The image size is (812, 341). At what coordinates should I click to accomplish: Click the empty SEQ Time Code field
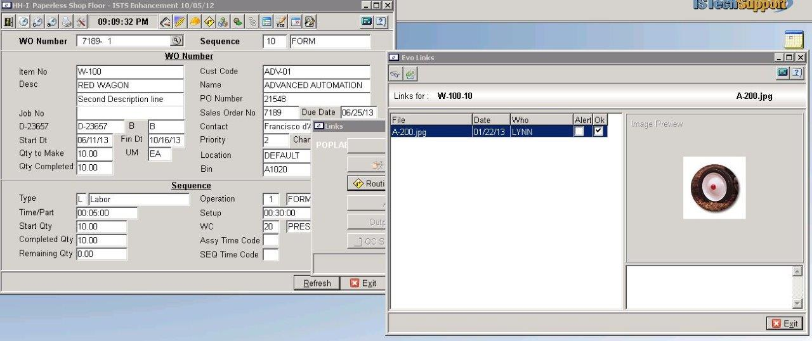[271, 255]
